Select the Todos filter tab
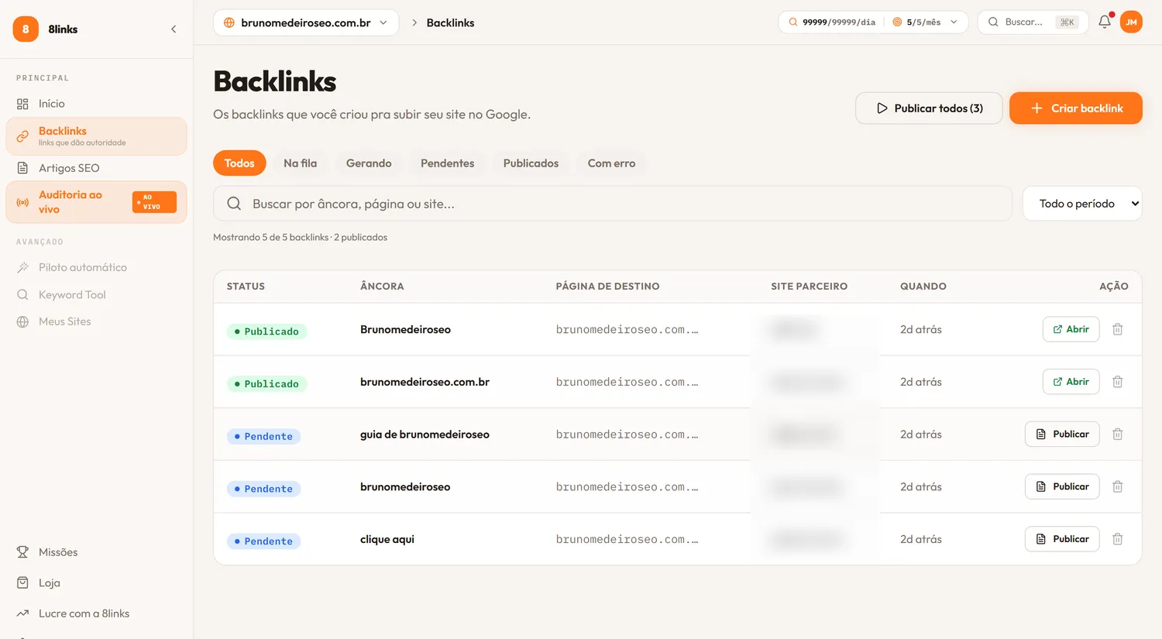Screen dimensions: 1162x639 pyautogui.click(x=239, y=163)
